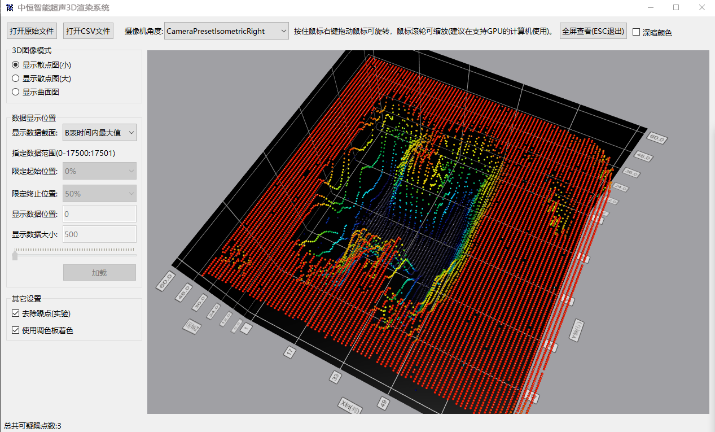Image resolution: width=715 pixels, height=432 pixels.
Task: Open raw file with 打开原始文件 button
Action: (32, 31)
